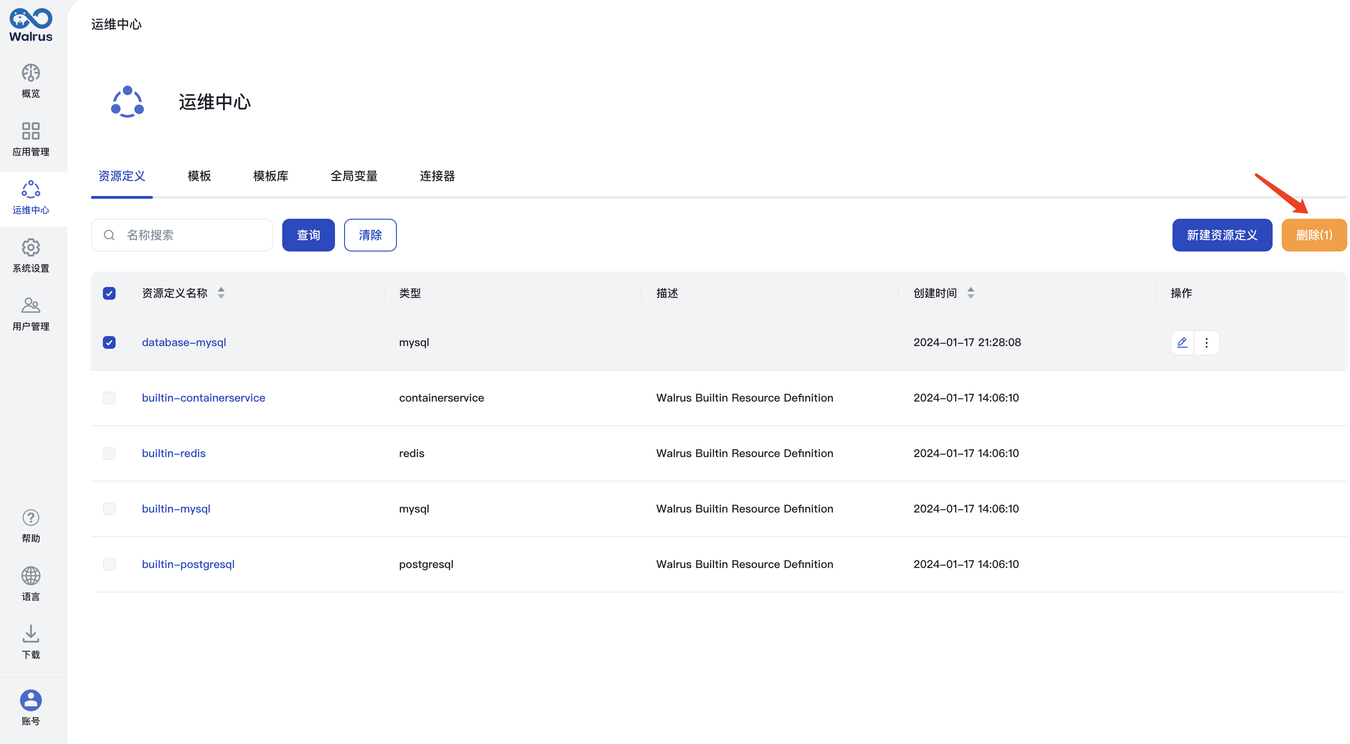
Task: Open 应用管理 in the sidebar
Action: (x=31, y=139)
